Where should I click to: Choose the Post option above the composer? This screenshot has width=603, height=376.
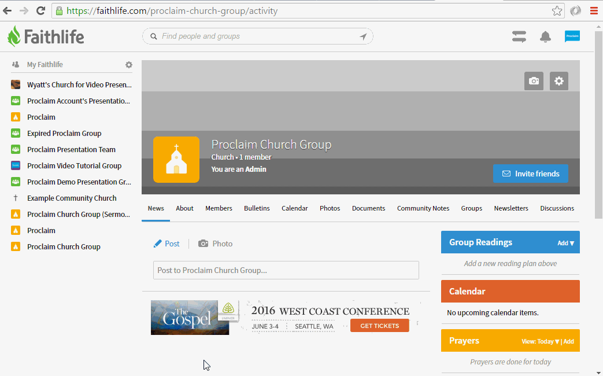167,244
